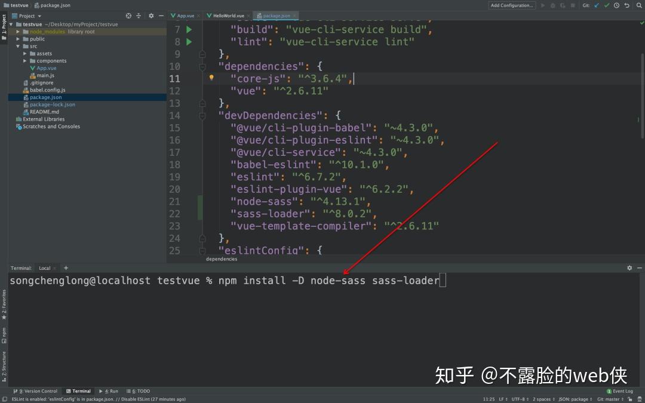Open the Terminal tool window tab
Viewport: 645px width, 403px height.
(78, 391)
